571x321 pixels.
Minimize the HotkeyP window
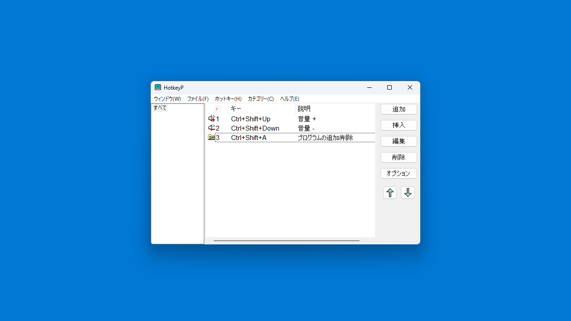(369, 87)
